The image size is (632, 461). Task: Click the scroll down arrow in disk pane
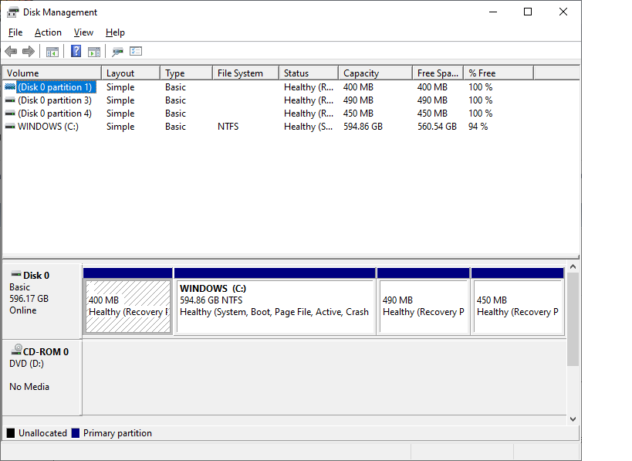573,419
